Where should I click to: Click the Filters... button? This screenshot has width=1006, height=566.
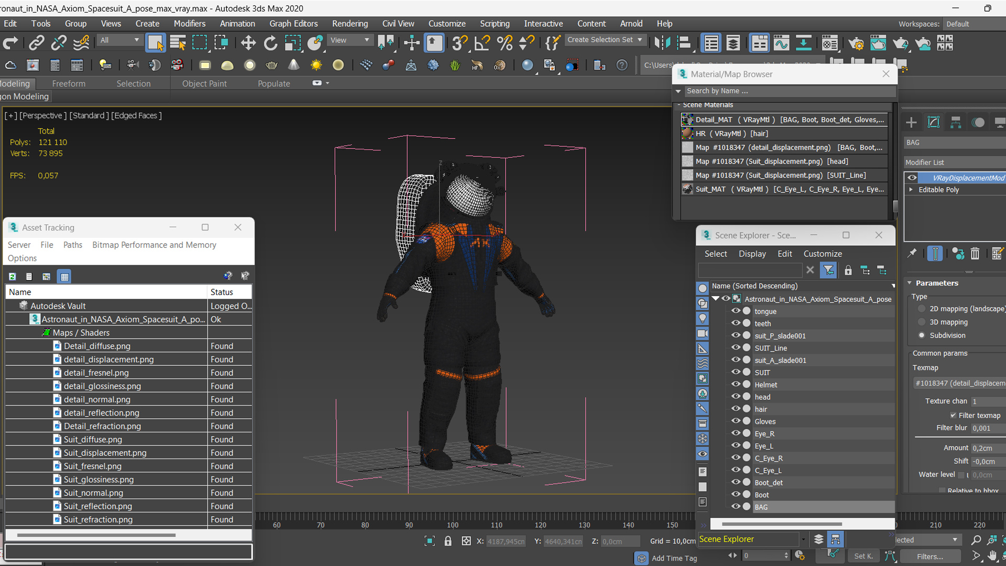[930, 557]
